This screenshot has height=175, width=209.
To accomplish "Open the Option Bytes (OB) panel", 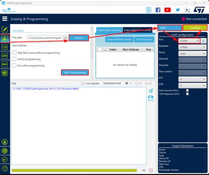I will pos(5,47).
